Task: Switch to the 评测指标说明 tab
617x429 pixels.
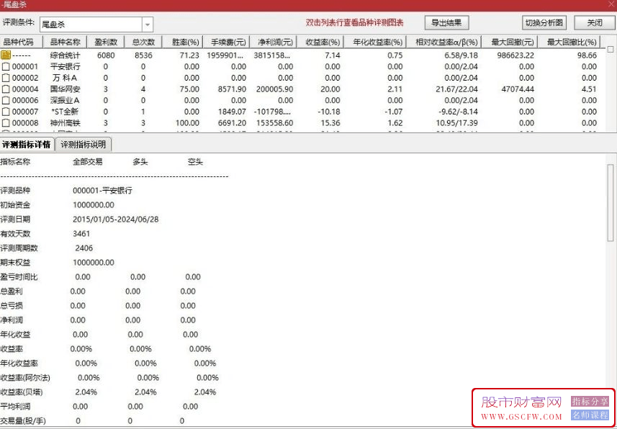Action: coord(84,145)
